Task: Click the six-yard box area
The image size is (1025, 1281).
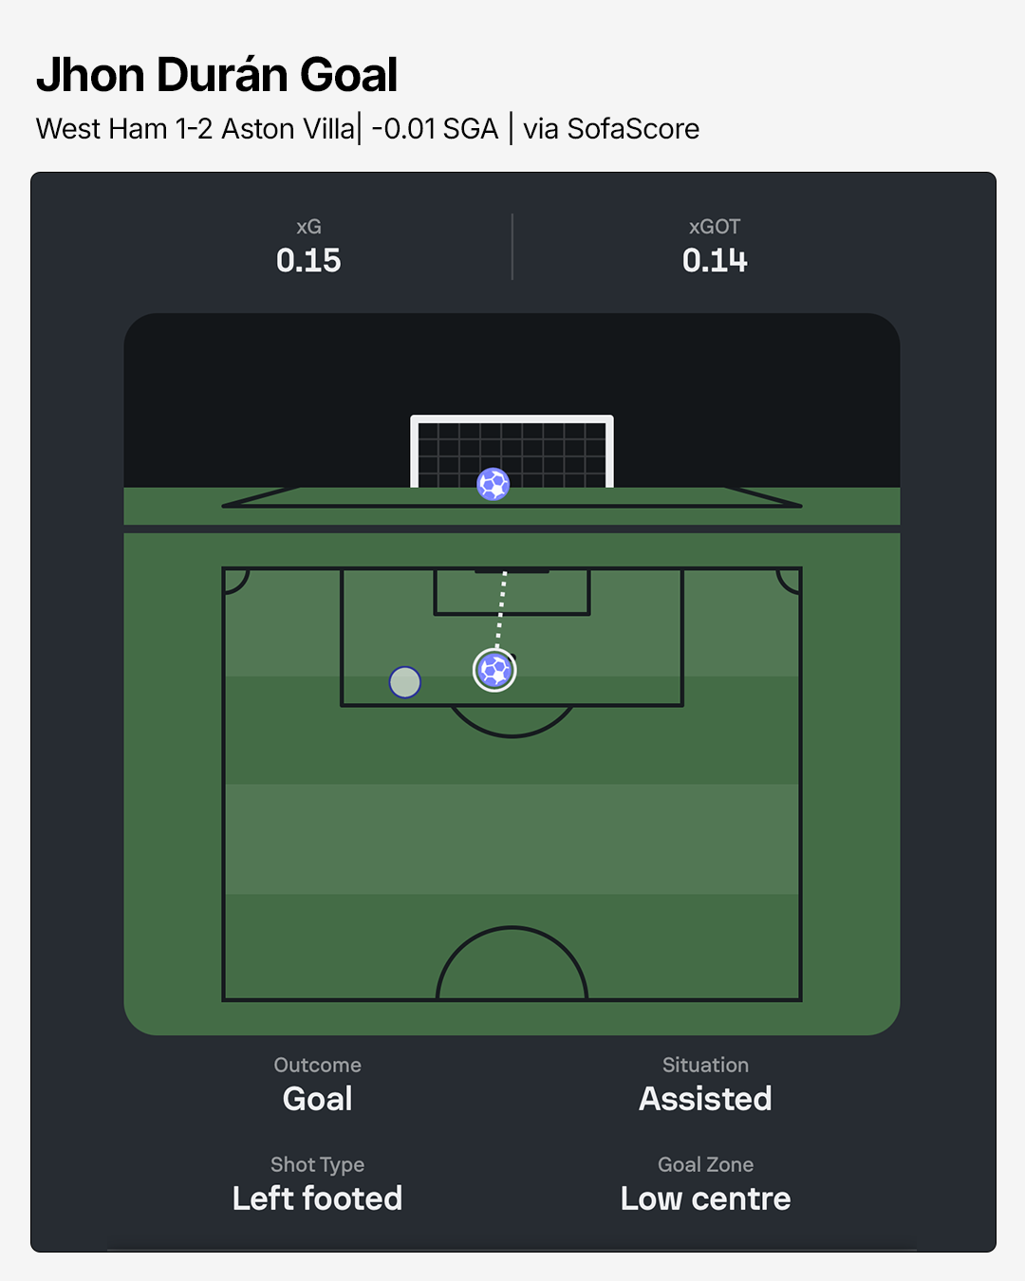Action: pos(512,592)
